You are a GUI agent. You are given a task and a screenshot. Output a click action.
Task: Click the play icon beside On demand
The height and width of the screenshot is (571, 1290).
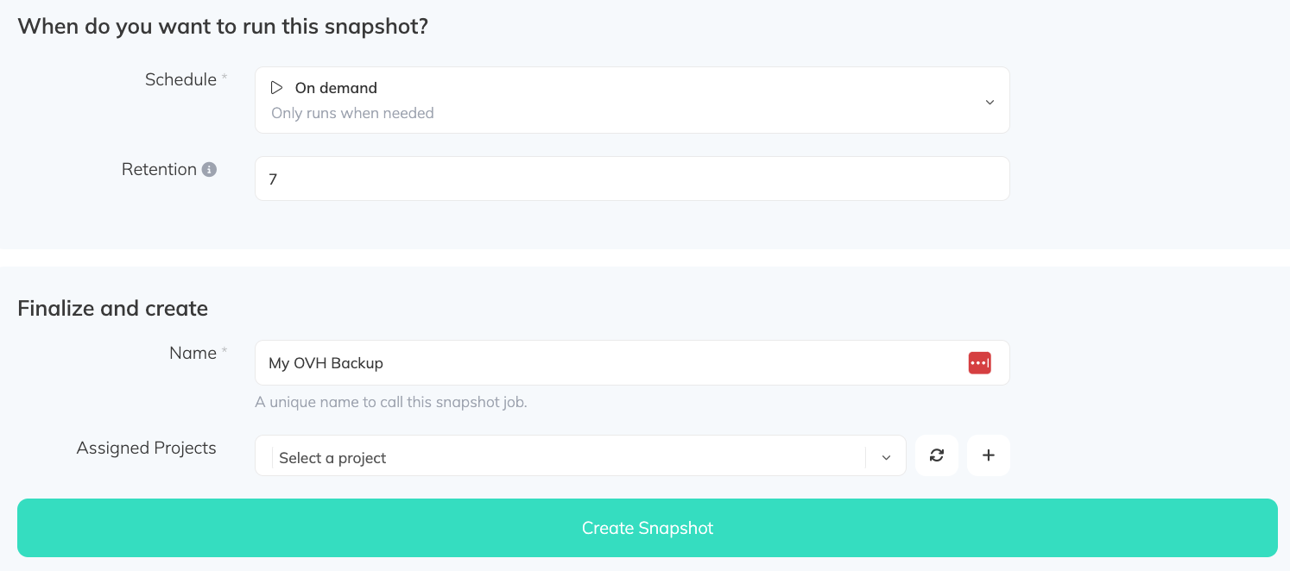pyautogui.click(x=277, y=88)
